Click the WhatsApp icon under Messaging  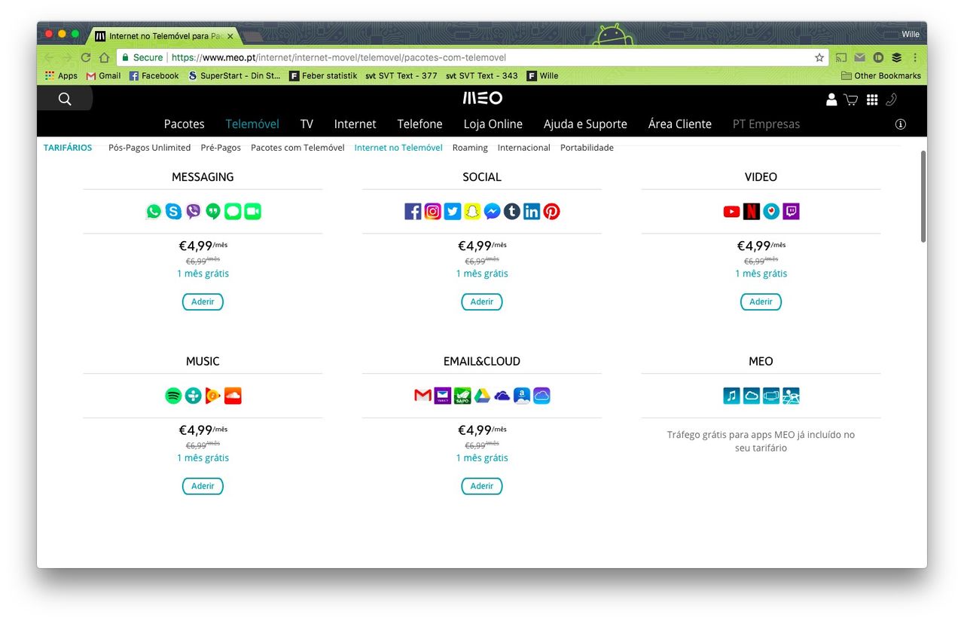pyautogui.click(x=154, y=212)
